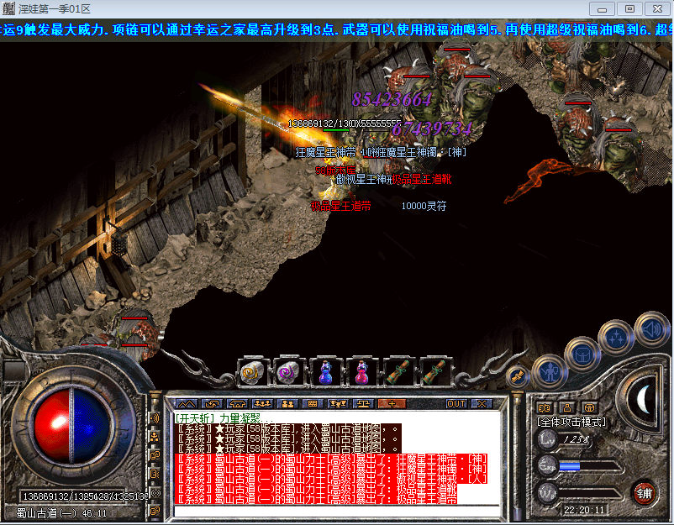Click the single person icon above attack mode
This screenshot has width=674, height=525.
click(x=567, y=407)
